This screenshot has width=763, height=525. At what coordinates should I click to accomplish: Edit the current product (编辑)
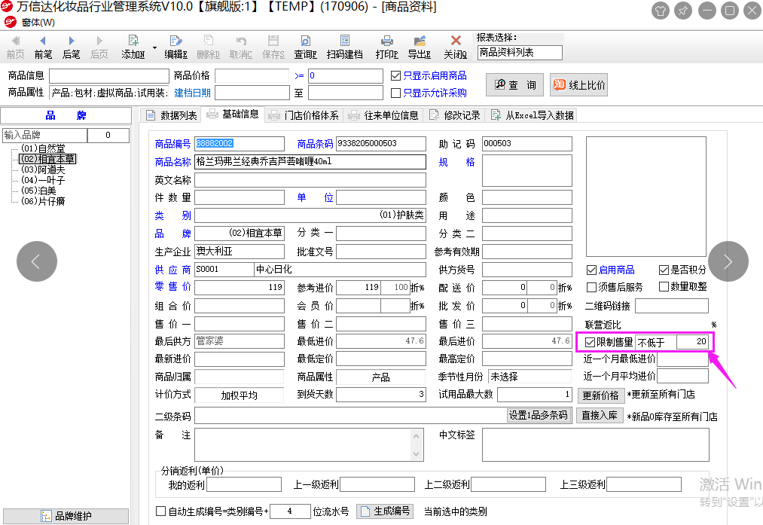175,47
